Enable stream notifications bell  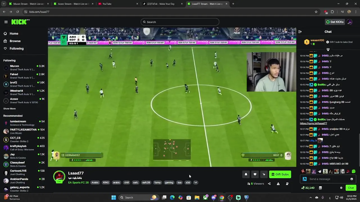tap(246, 175)
